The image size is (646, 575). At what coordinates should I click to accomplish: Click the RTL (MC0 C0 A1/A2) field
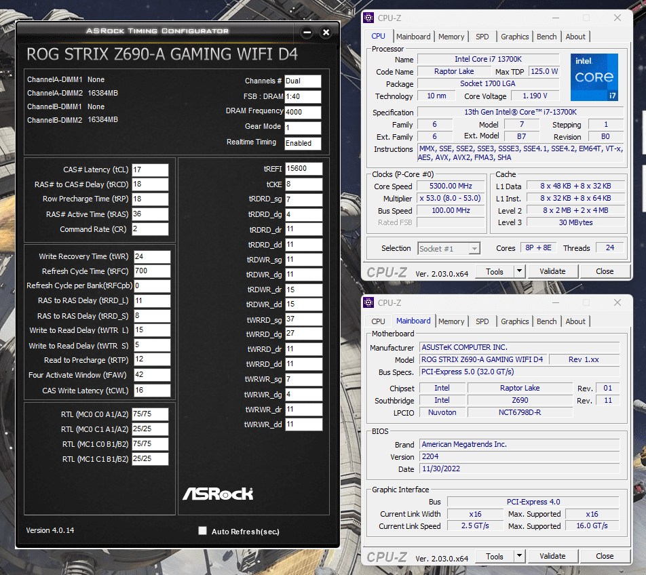tap(150, 414)
